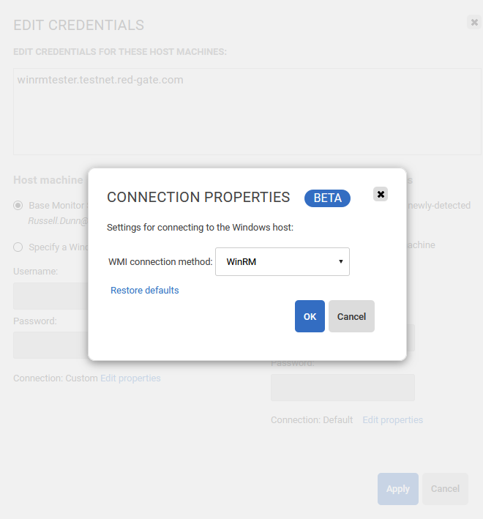Click the Host machine section heading
The image size is (483, 519).
pos(48,180)
